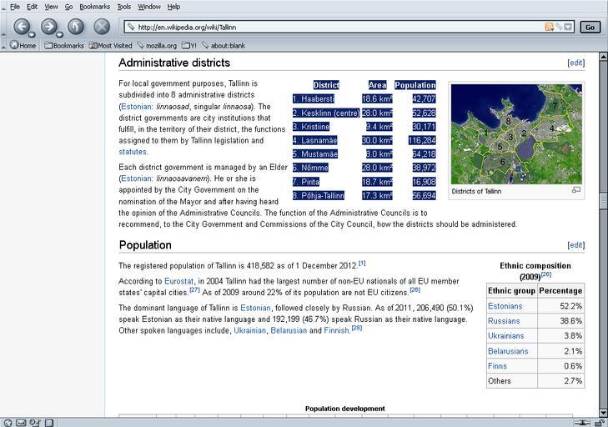Reload the page with the Reload button
Screen dimensions: 608x427
point(76,27)
